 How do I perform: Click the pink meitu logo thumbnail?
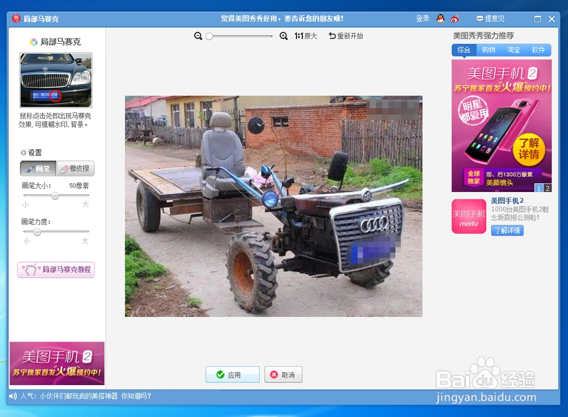[x=469, y=216]
